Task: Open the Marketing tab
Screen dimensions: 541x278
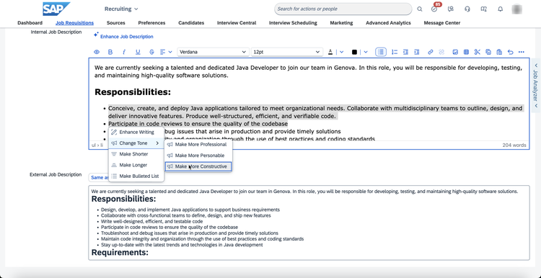Action: click(341, 23)
